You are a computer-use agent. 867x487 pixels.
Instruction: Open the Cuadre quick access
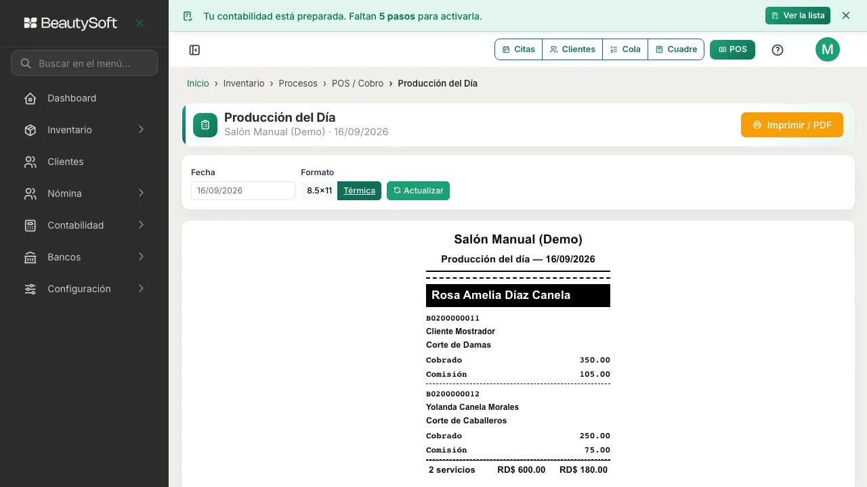pos(676,49)
